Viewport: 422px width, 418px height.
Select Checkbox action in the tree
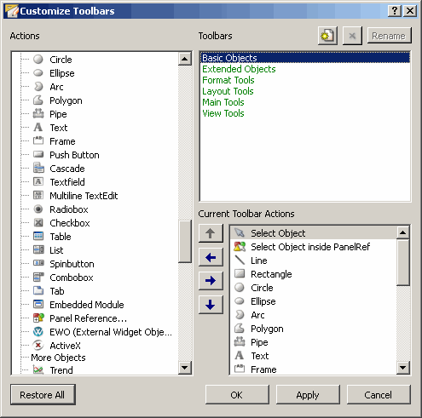tap(70, 223)
